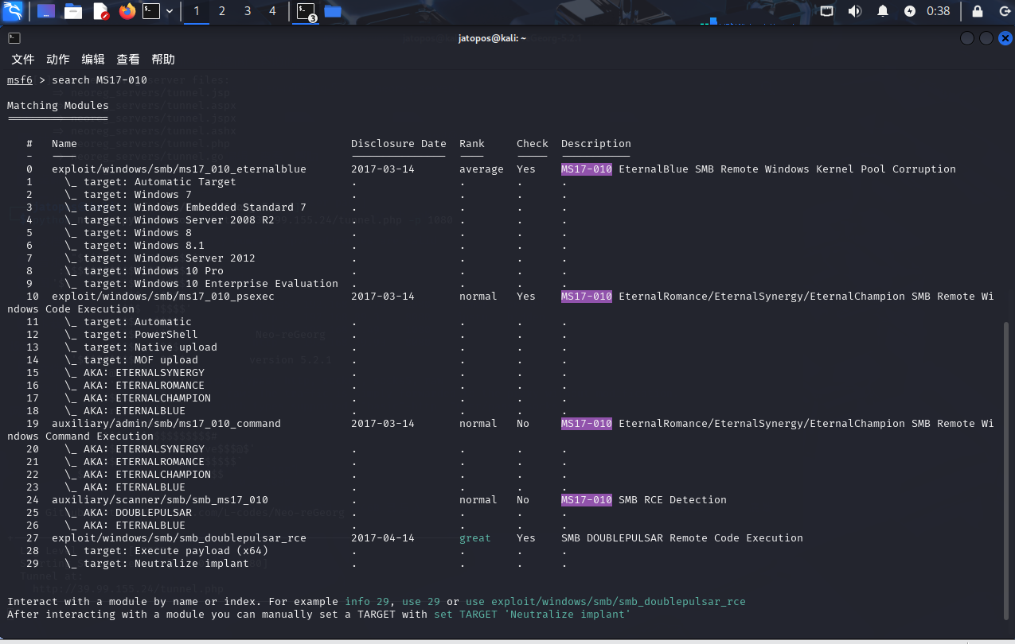Open the 文件 (File) menu

[x=23, y=60]
